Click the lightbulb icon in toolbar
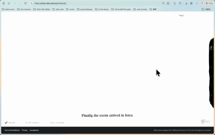This screenshot has height=135, width=215. click(x=202, y=3)
